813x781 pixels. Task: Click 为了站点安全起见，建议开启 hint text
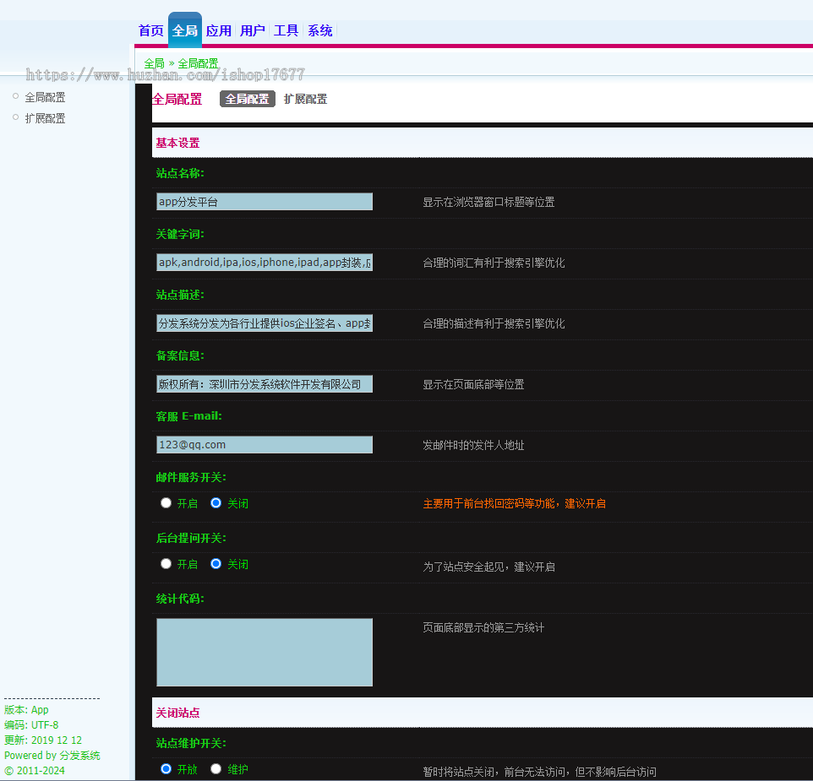coord(488,567)
